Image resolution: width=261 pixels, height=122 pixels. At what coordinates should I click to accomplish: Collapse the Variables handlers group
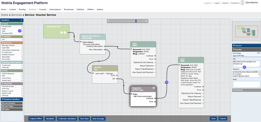click(2, 37)
